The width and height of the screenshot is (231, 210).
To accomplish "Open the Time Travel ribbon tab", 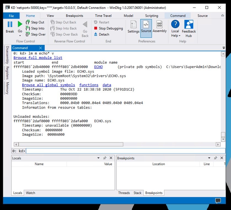I will tap(103, 16).
